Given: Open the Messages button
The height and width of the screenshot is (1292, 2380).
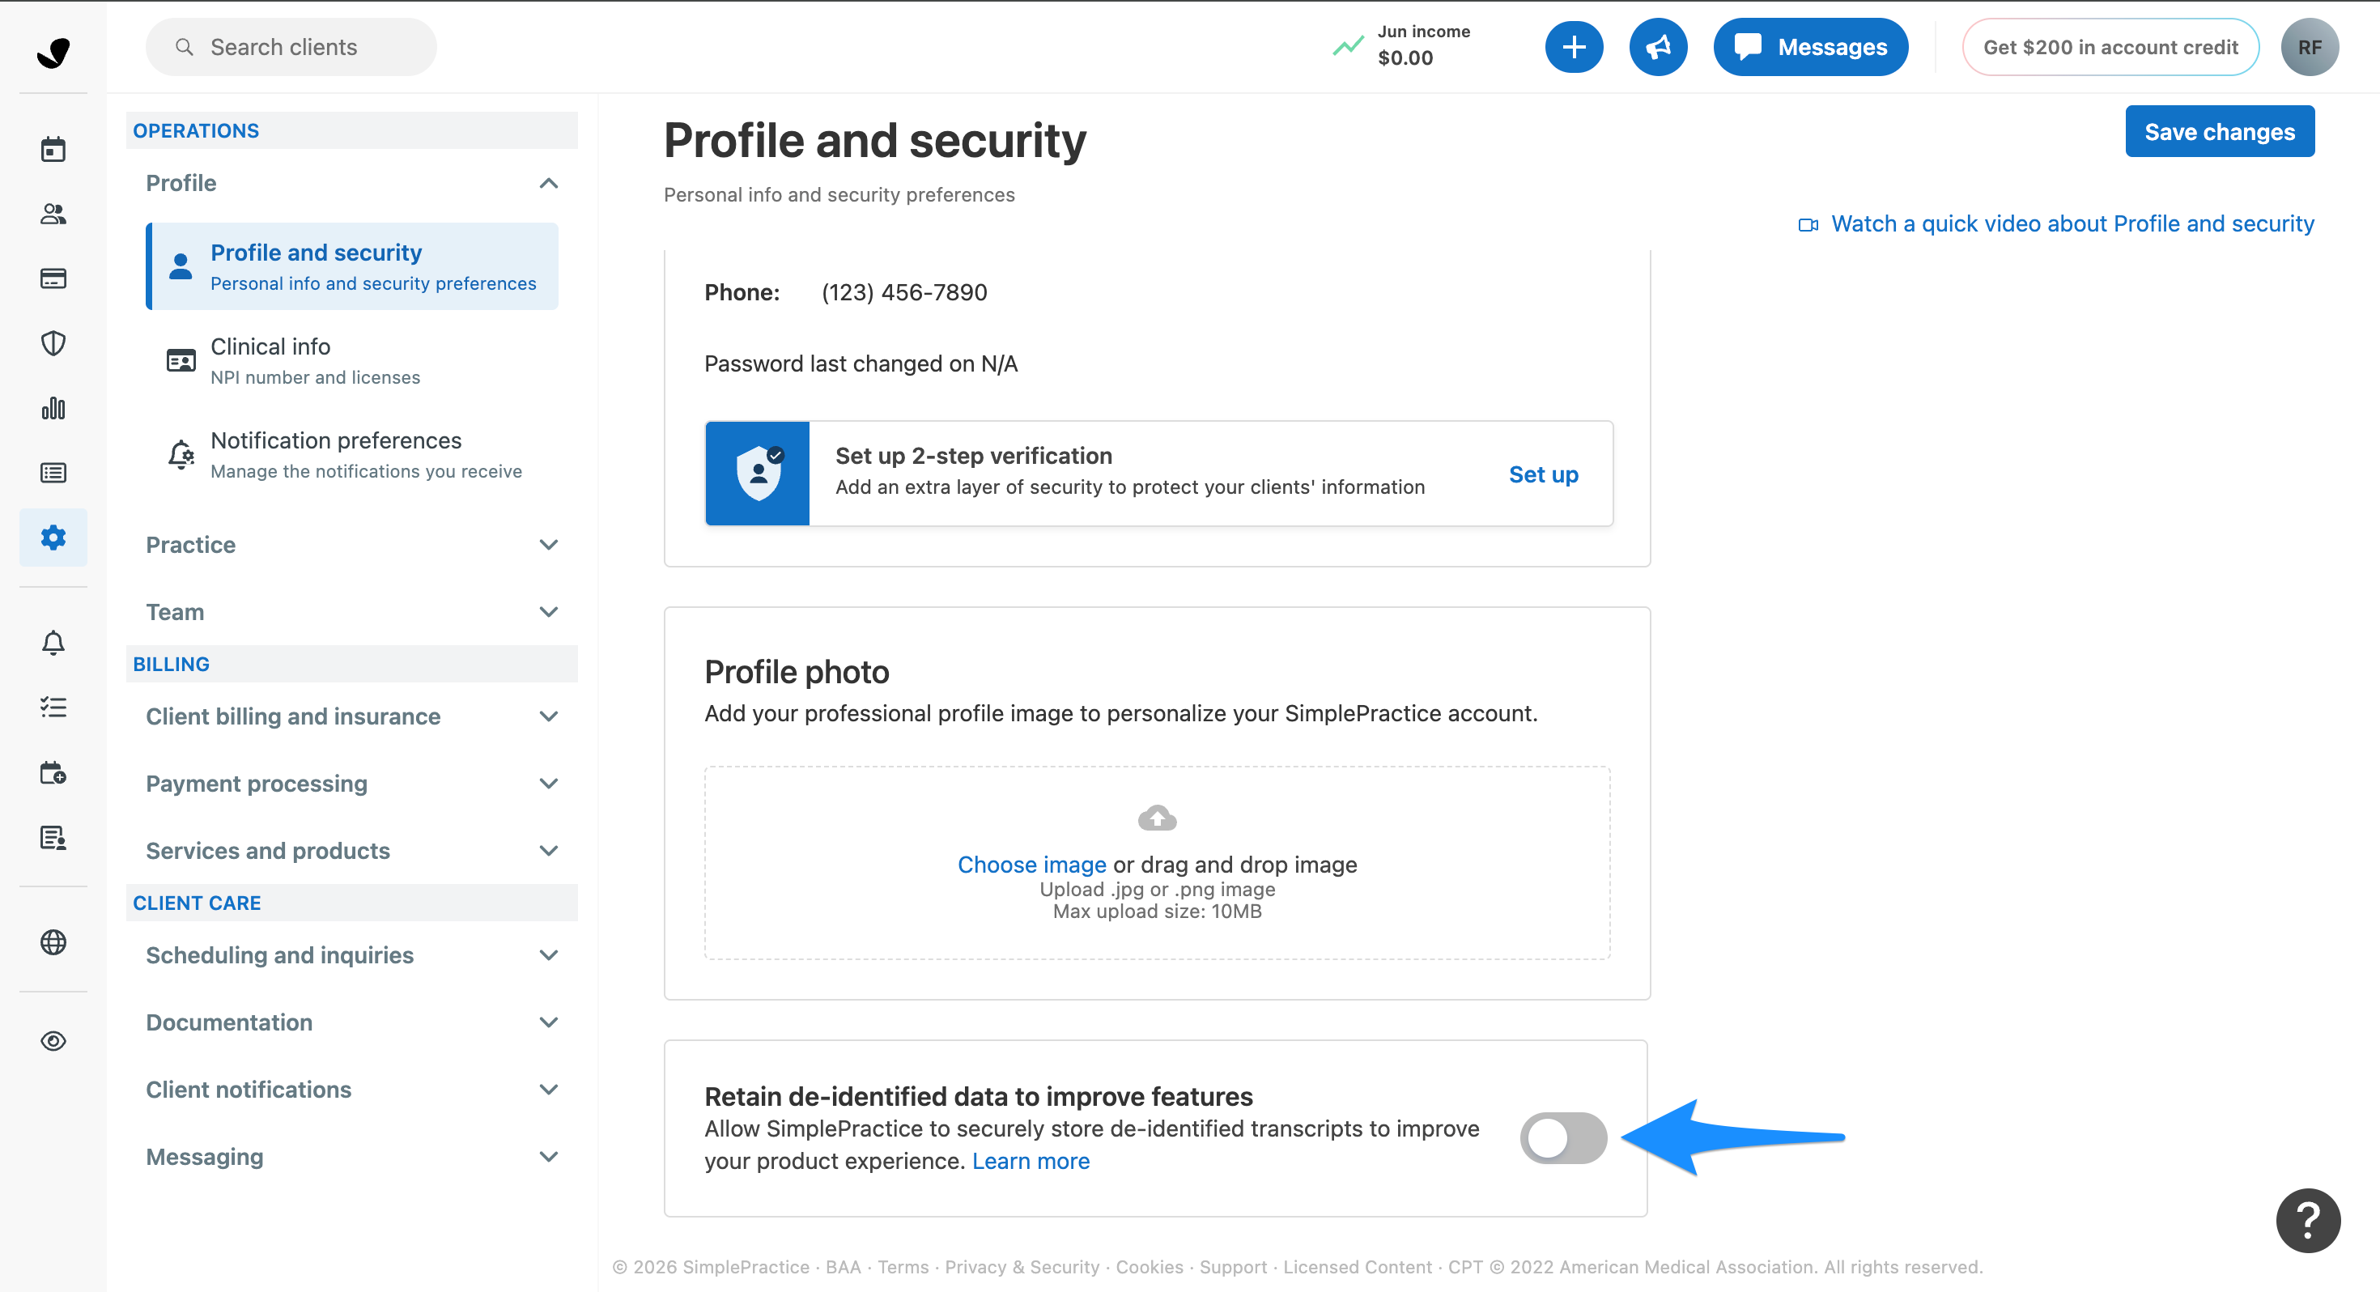Looking at the screenshot, I should (1810, 46).
